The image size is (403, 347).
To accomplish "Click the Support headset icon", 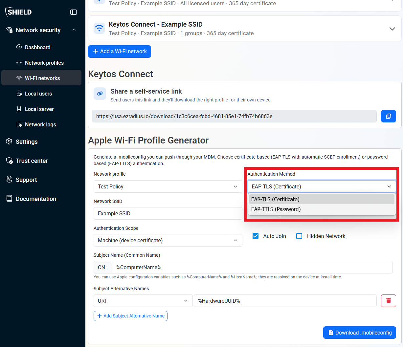I will click(9, 179).
